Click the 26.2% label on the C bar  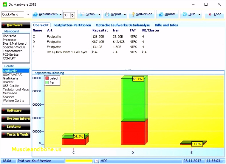pyautogui.click(x=79, y=137)
